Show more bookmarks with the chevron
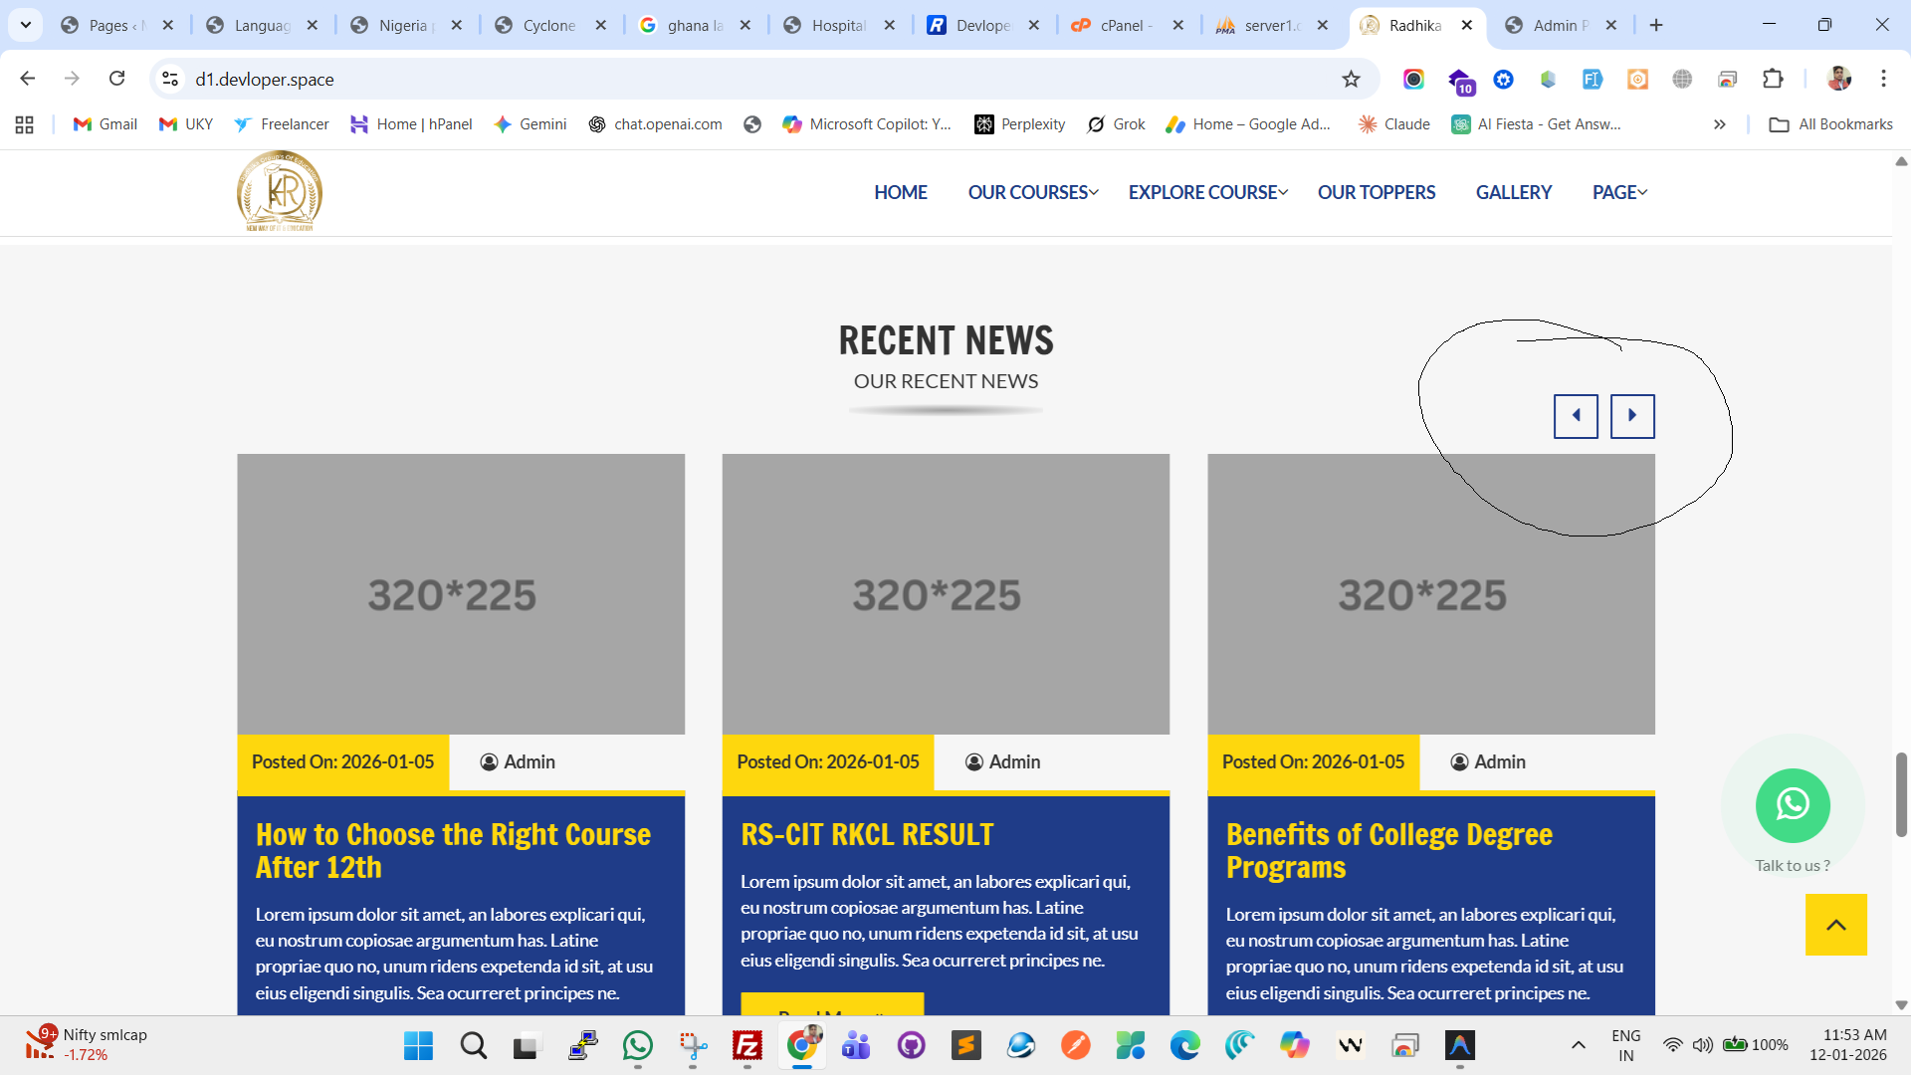Viewport: 1911px width, 1075px height. [1719, 124]
